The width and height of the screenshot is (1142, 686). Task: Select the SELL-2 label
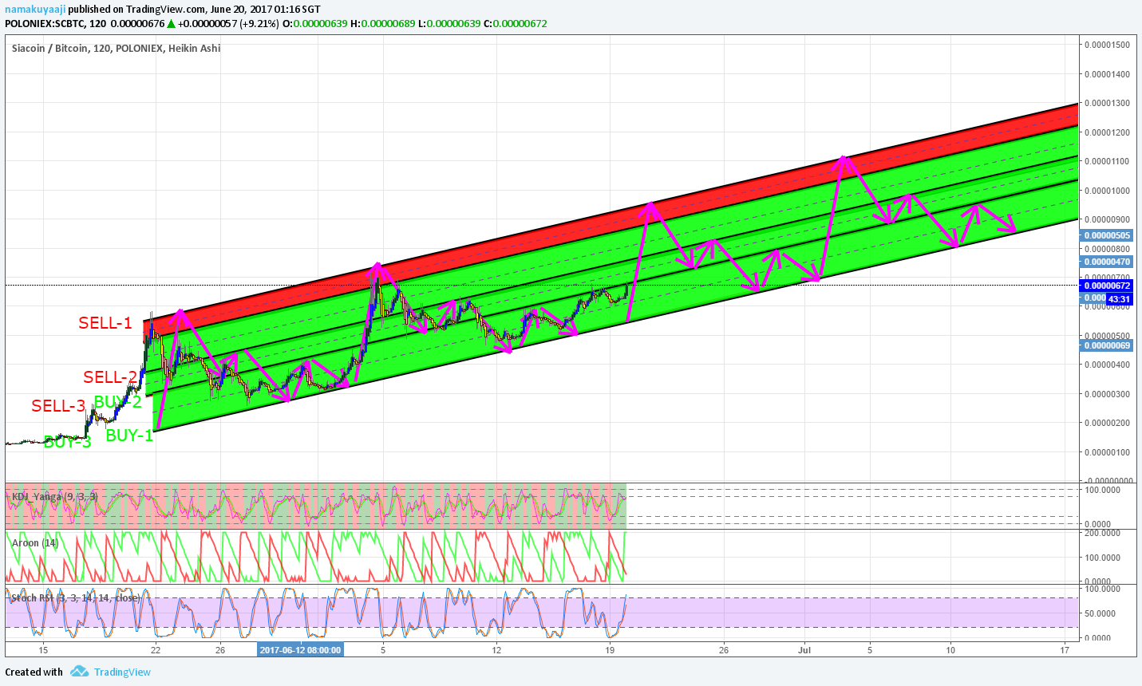tap(110, 377)
